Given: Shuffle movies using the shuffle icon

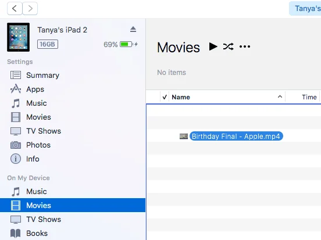Looking at the screenshot, I should coord(229,46).
